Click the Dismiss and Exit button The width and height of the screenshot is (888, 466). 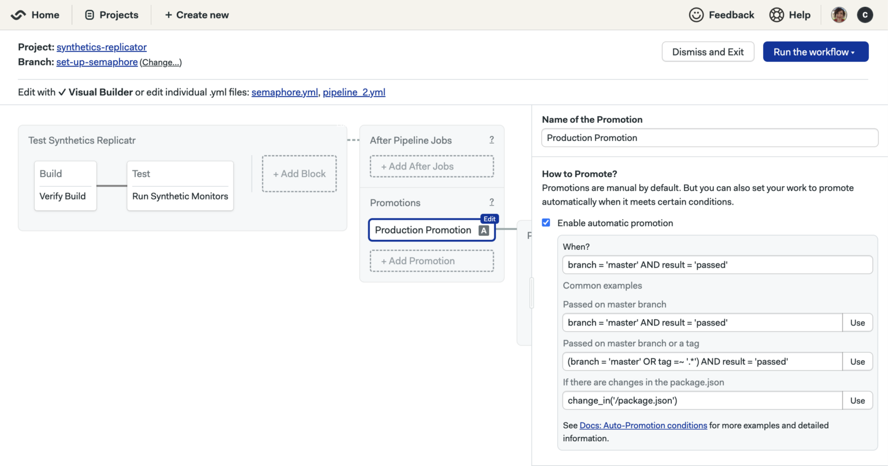click(x=708, y=51)
